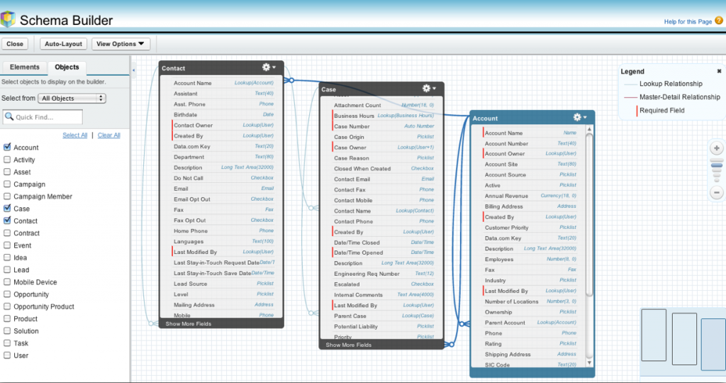
Task: Uncheck the Account object checkbox
Action: [7, 148]
